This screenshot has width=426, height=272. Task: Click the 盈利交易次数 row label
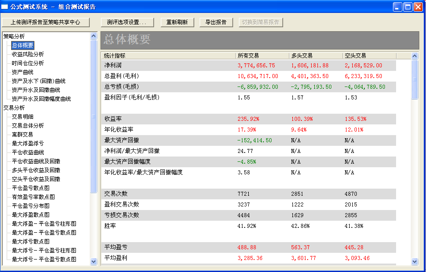coord(121,204)
